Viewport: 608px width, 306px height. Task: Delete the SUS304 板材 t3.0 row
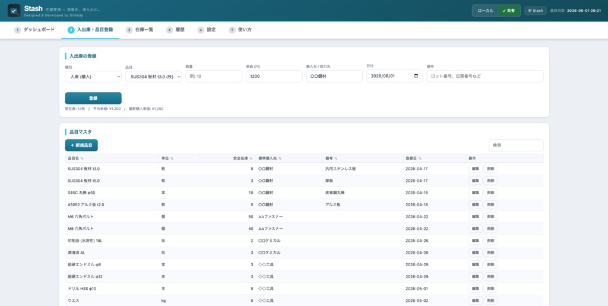coord(490,169)
